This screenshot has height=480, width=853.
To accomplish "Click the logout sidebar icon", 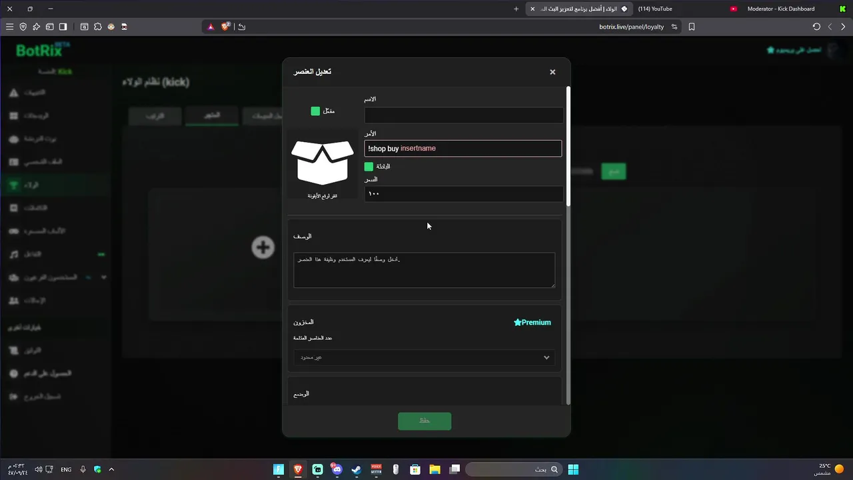I will coord(13,397).
